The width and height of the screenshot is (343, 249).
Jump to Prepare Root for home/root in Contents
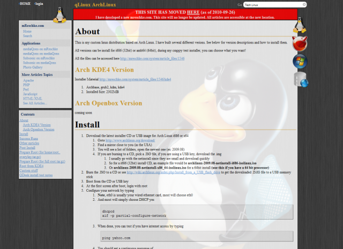click(40, 155)
